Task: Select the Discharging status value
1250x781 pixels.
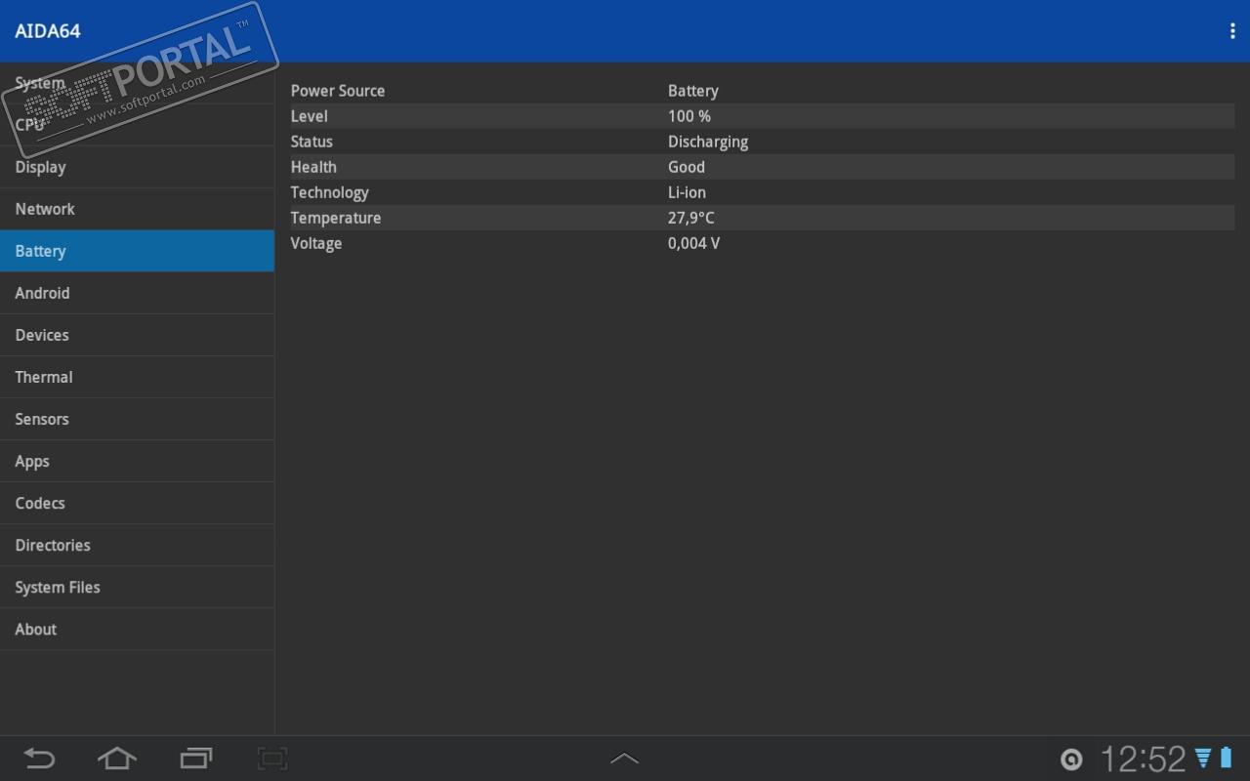Action: 708,142
